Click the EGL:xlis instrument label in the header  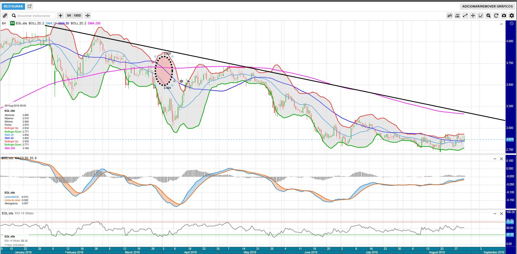coord(21,23)
